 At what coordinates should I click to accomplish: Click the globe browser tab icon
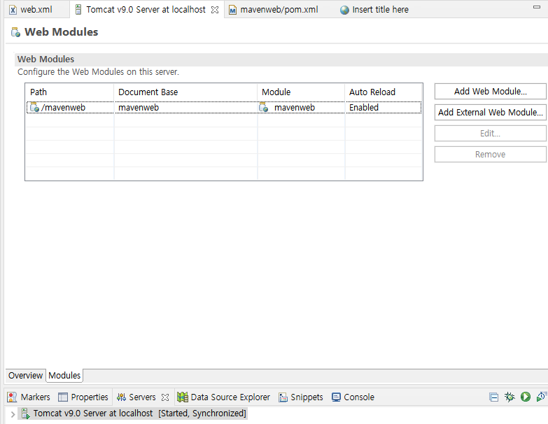point(344,10)
